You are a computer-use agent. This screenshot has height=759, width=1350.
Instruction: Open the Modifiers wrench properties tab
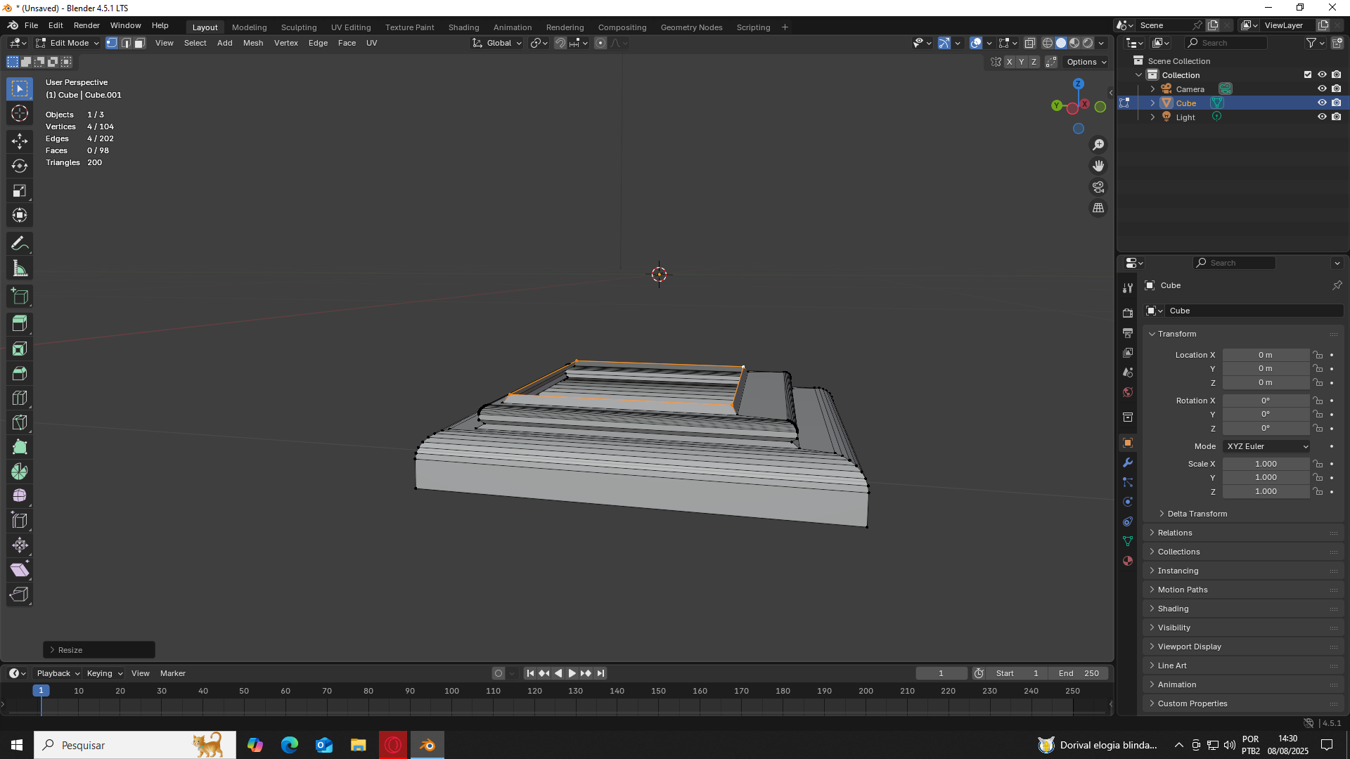coord(1128,462)
